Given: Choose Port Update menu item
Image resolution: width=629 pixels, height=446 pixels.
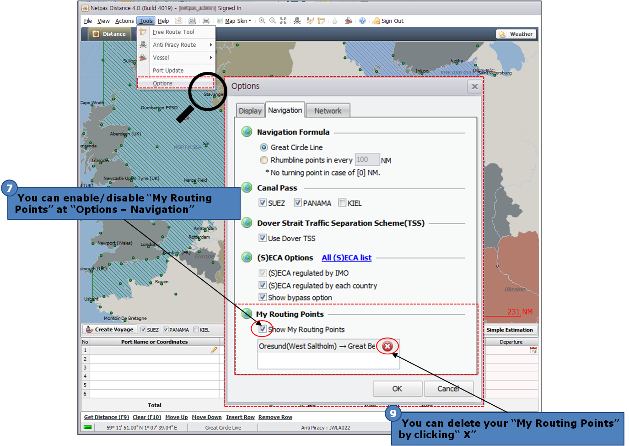Looking at the screenshot, I should click(x=176, y=71).
